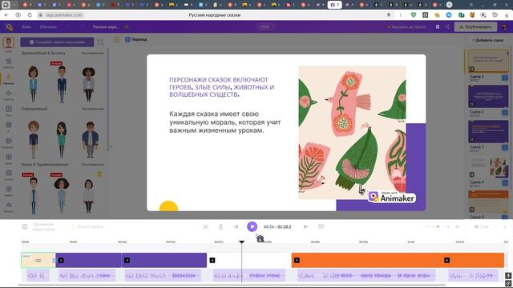Open options for Сцена 2
The height and width of the screenshot is (288, 513).
point(505,113)
